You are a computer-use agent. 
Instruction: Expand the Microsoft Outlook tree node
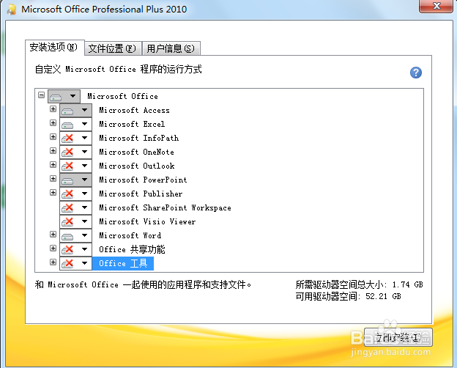click(53, 165)
